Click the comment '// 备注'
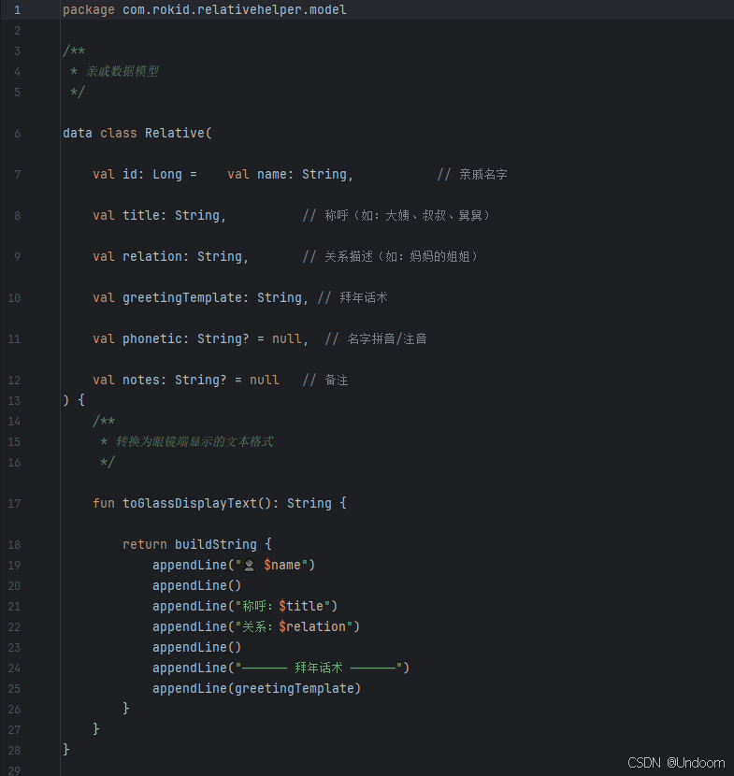Image resolution: width=734 pixels, height=776 pixels. pyautogui.click(x=325, y=380)
